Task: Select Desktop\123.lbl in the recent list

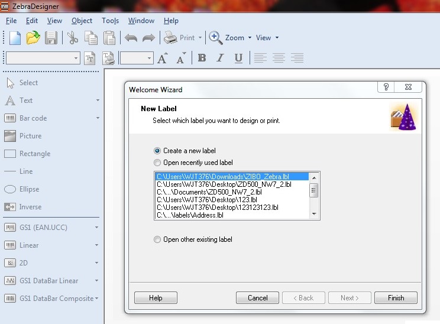Action: 232,200
